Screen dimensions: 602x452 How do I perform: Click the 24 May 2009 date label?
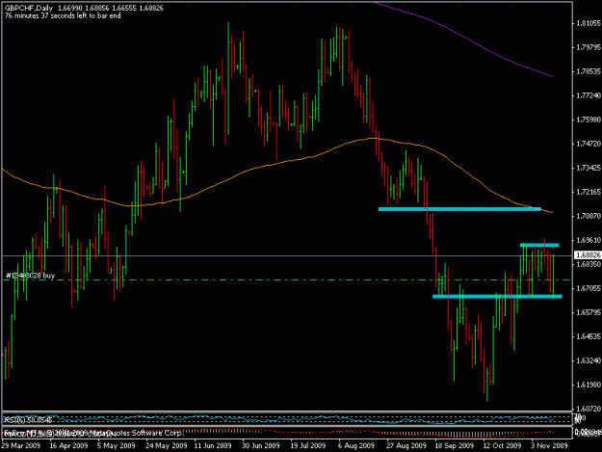[x=167, y=445]
